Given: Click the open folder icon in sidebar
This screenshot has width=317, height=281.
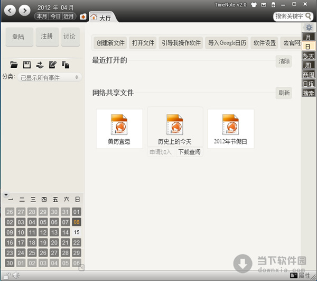Looking at the screenshot, I should click(15, 65).
